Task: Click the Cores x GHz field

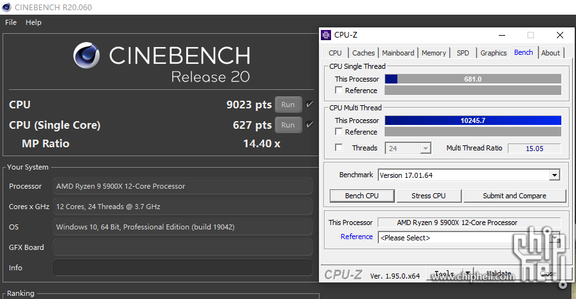Action: (x=182, y=207)
